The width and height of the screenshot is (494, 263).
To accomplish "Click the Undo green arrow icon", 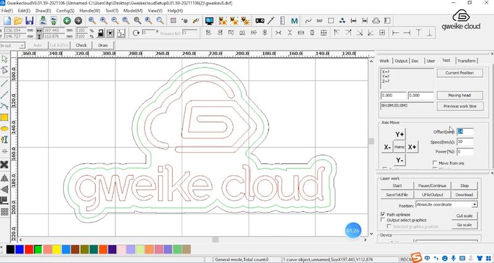I will coord(67,21).
